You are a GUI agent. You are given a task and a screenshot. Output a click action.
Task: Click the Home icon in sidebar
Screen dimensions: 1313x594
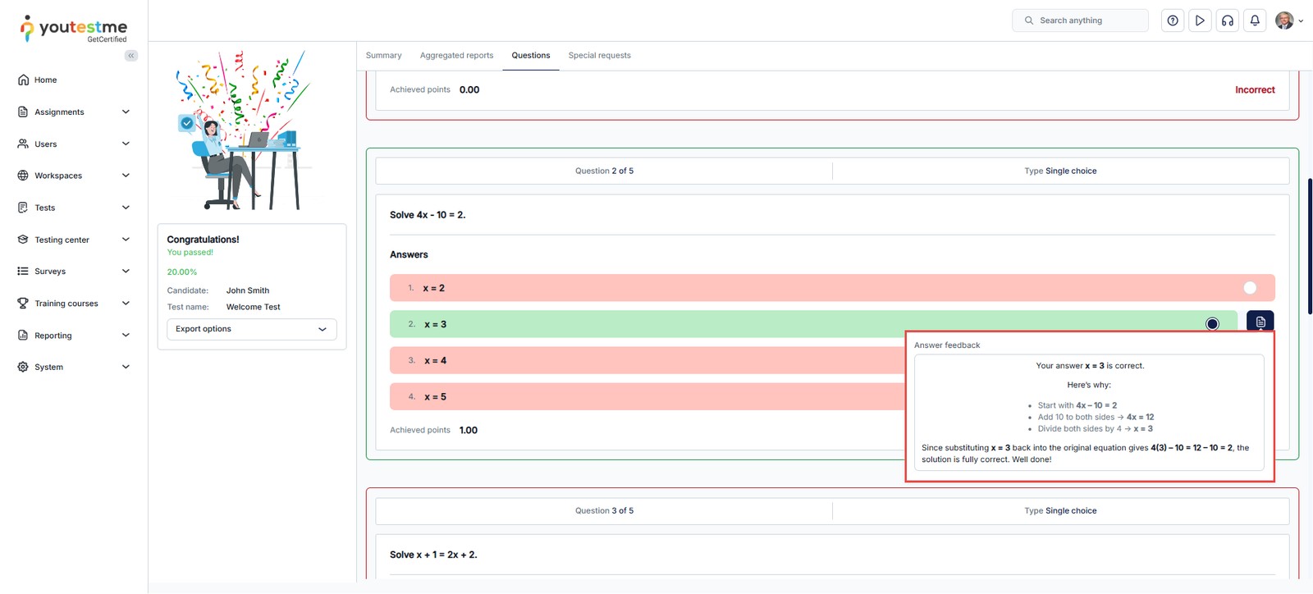point(23,80)
